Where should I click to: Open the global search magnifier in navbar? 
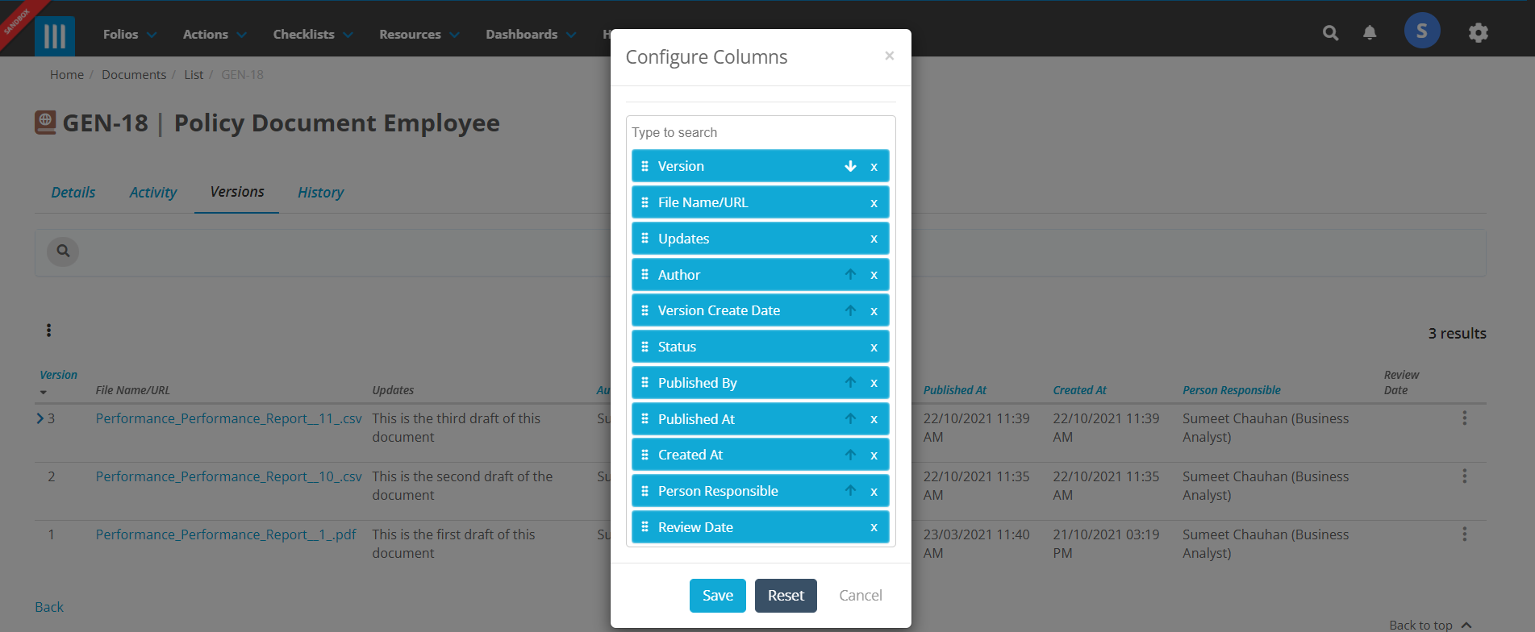1331,33
